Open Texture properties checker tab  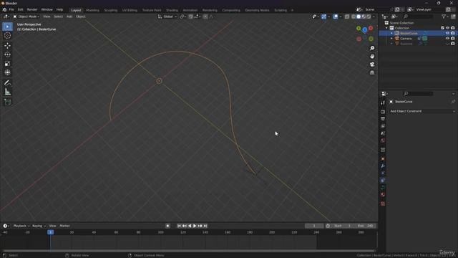383,204
